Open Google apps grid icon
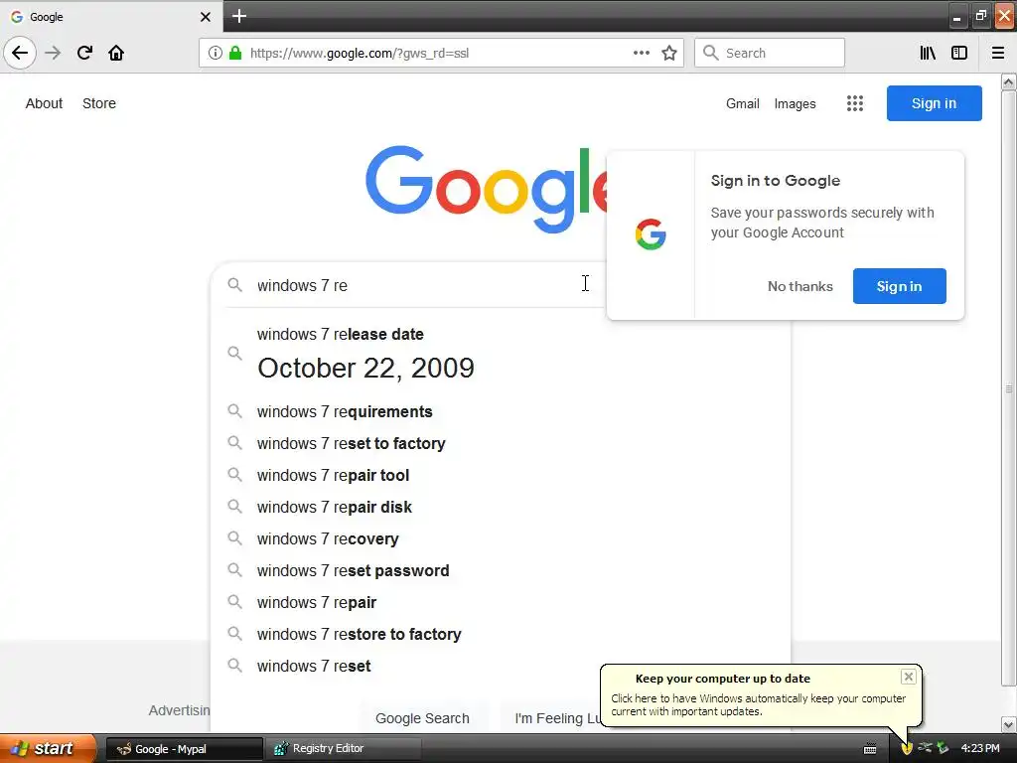 (855, 103)
